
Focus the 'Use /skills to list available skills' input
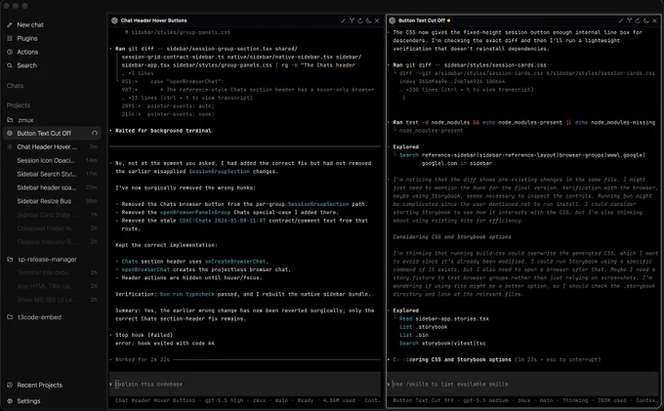(x=523, y=385)
